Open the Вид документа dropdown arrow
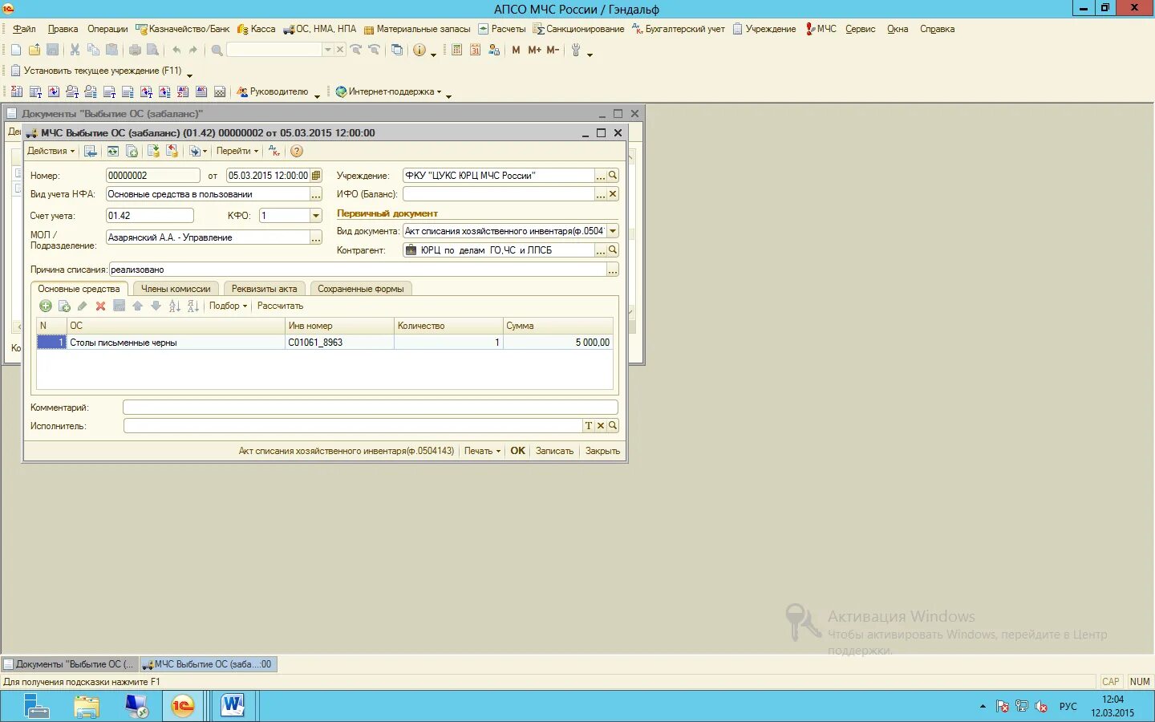 [613, 231]
